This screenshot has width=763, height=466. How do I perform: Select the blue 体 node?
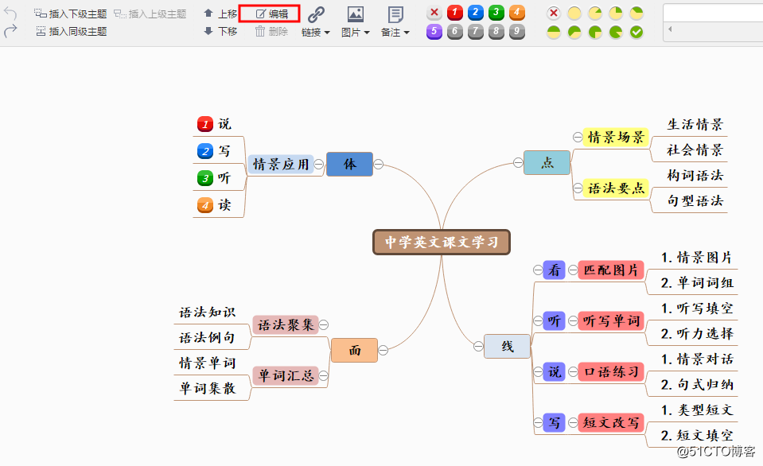349,164
